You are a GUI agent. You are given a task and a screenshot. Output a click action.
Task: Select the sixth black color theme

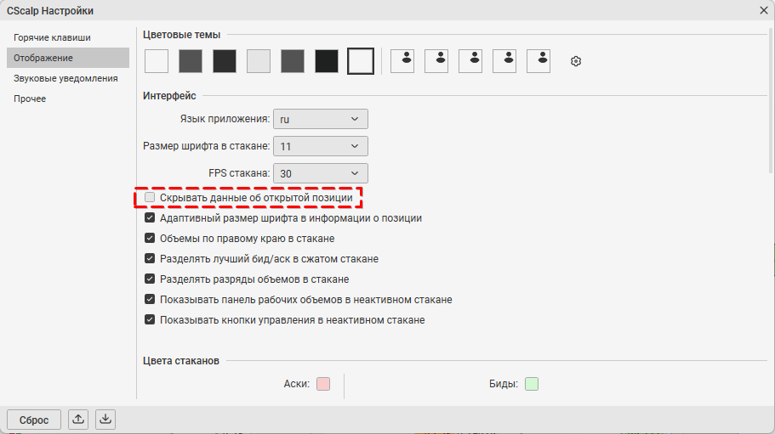click(x=327, y=61)
